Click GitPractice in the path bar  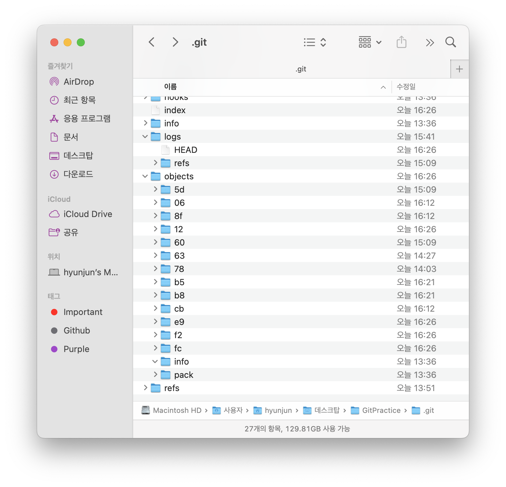click(x=376, y=410)
